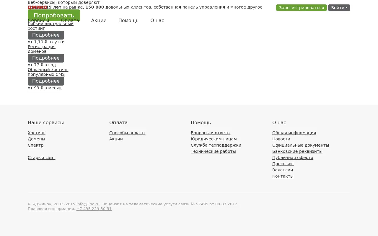Open the Новости footer link
378x236 pixels.
click(x=281, y=139)
